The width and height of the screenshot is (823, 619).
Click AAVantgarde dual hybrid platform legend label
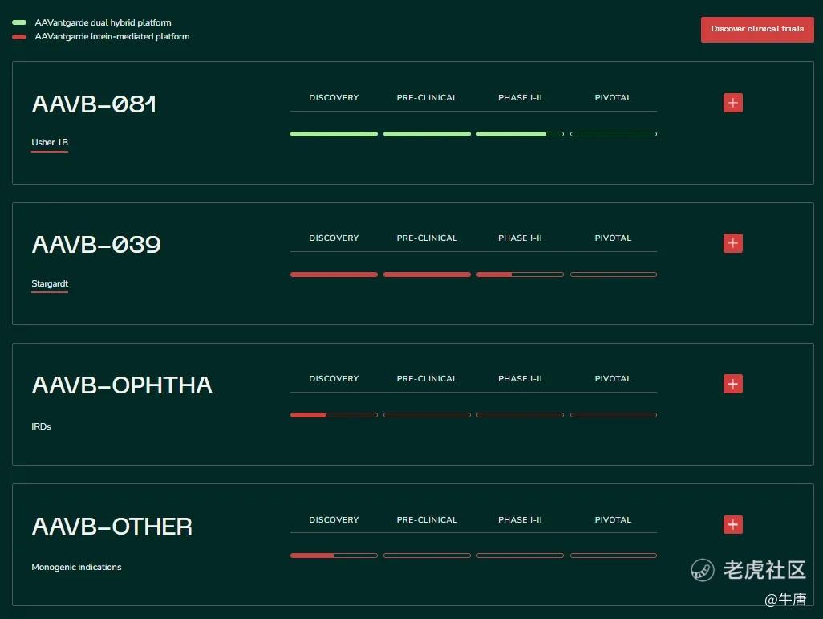pyautogui.click(x=103, y=22)
